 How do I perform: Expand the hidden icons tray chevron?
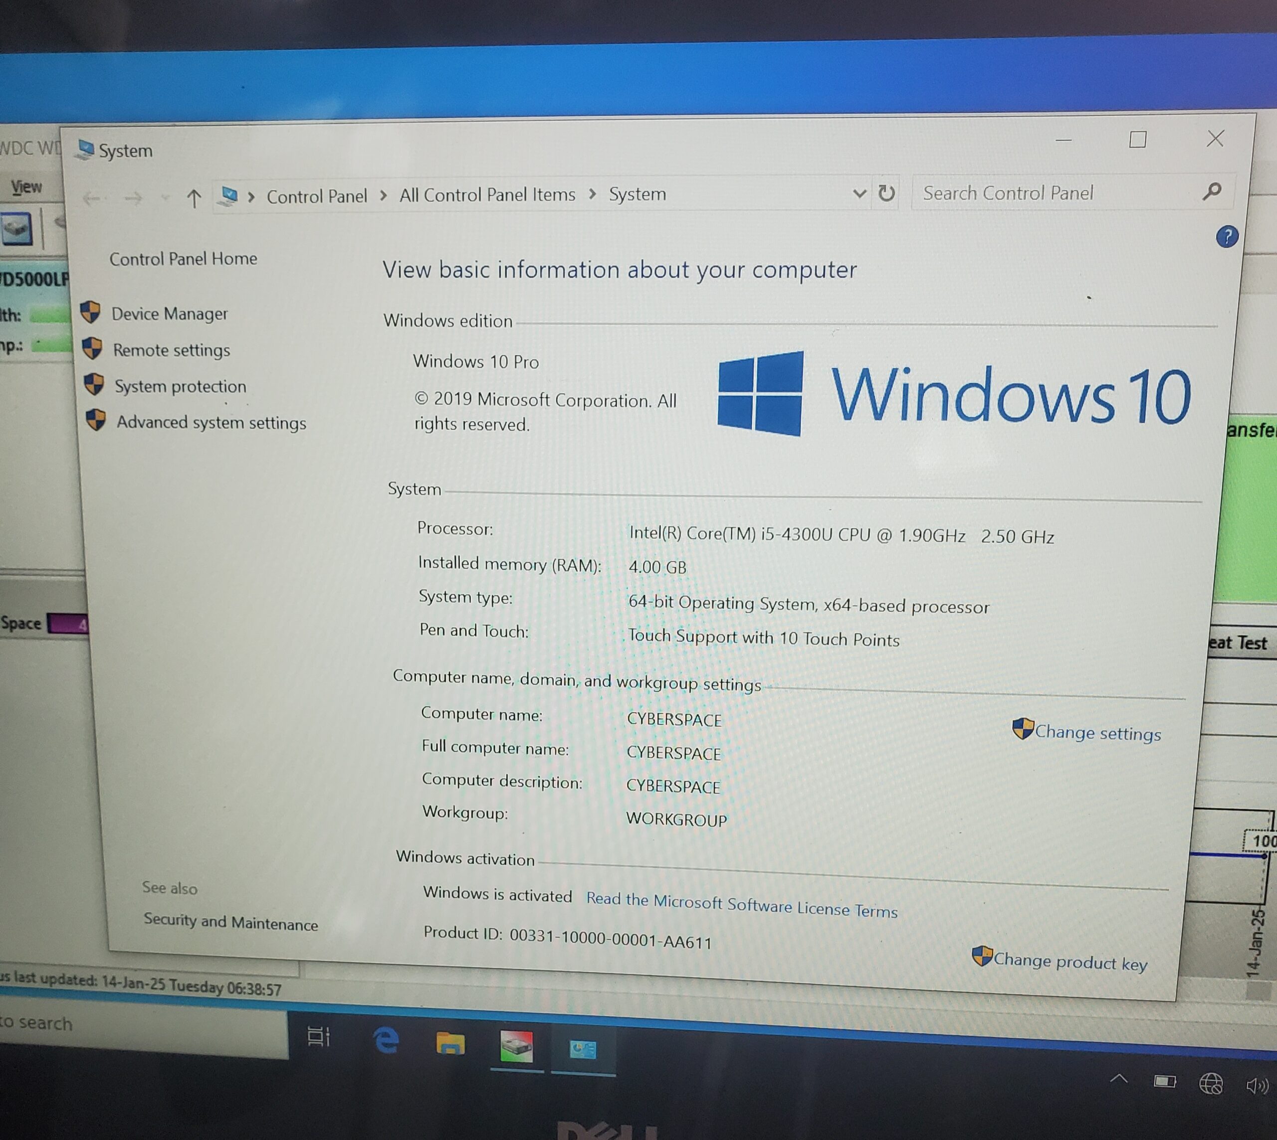(1120, 1080)
